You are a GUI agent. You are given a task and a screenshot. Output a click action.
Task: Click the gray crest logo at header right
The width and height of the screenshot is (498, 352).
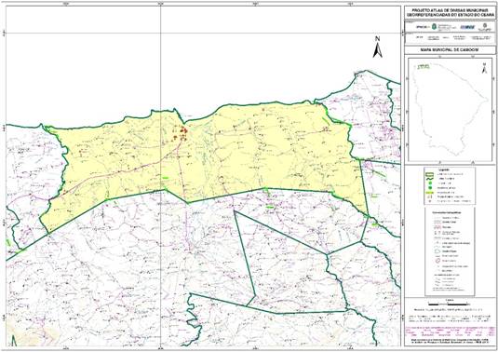click(485, 27)
